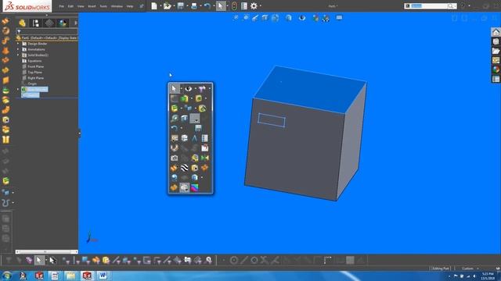
Task: Open the dropdown arrow beside New icon
Action: point(160,5)
